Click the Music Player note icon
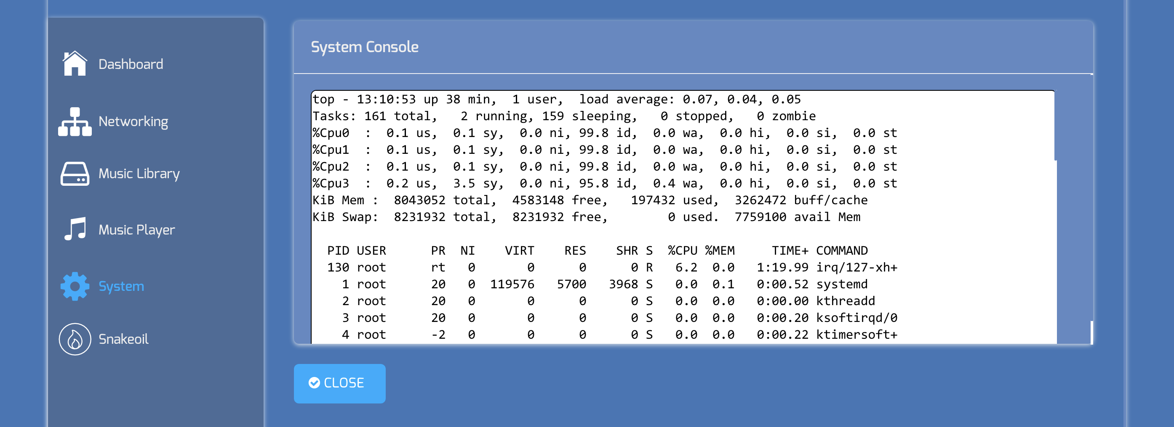 (75, 229)
